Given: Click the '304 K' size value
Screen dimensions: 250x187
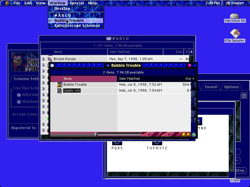Looking at the screenshot, I should (187, 84).
